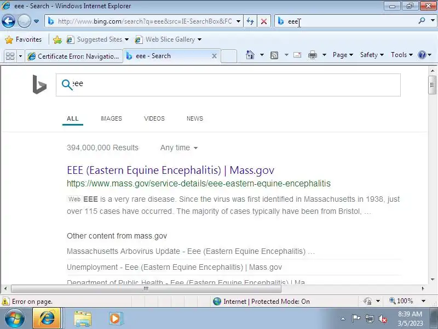Click the disabled Forward navigation button
Screen dimensions: 438x329
pyautogui.click(x=24, y=21)
